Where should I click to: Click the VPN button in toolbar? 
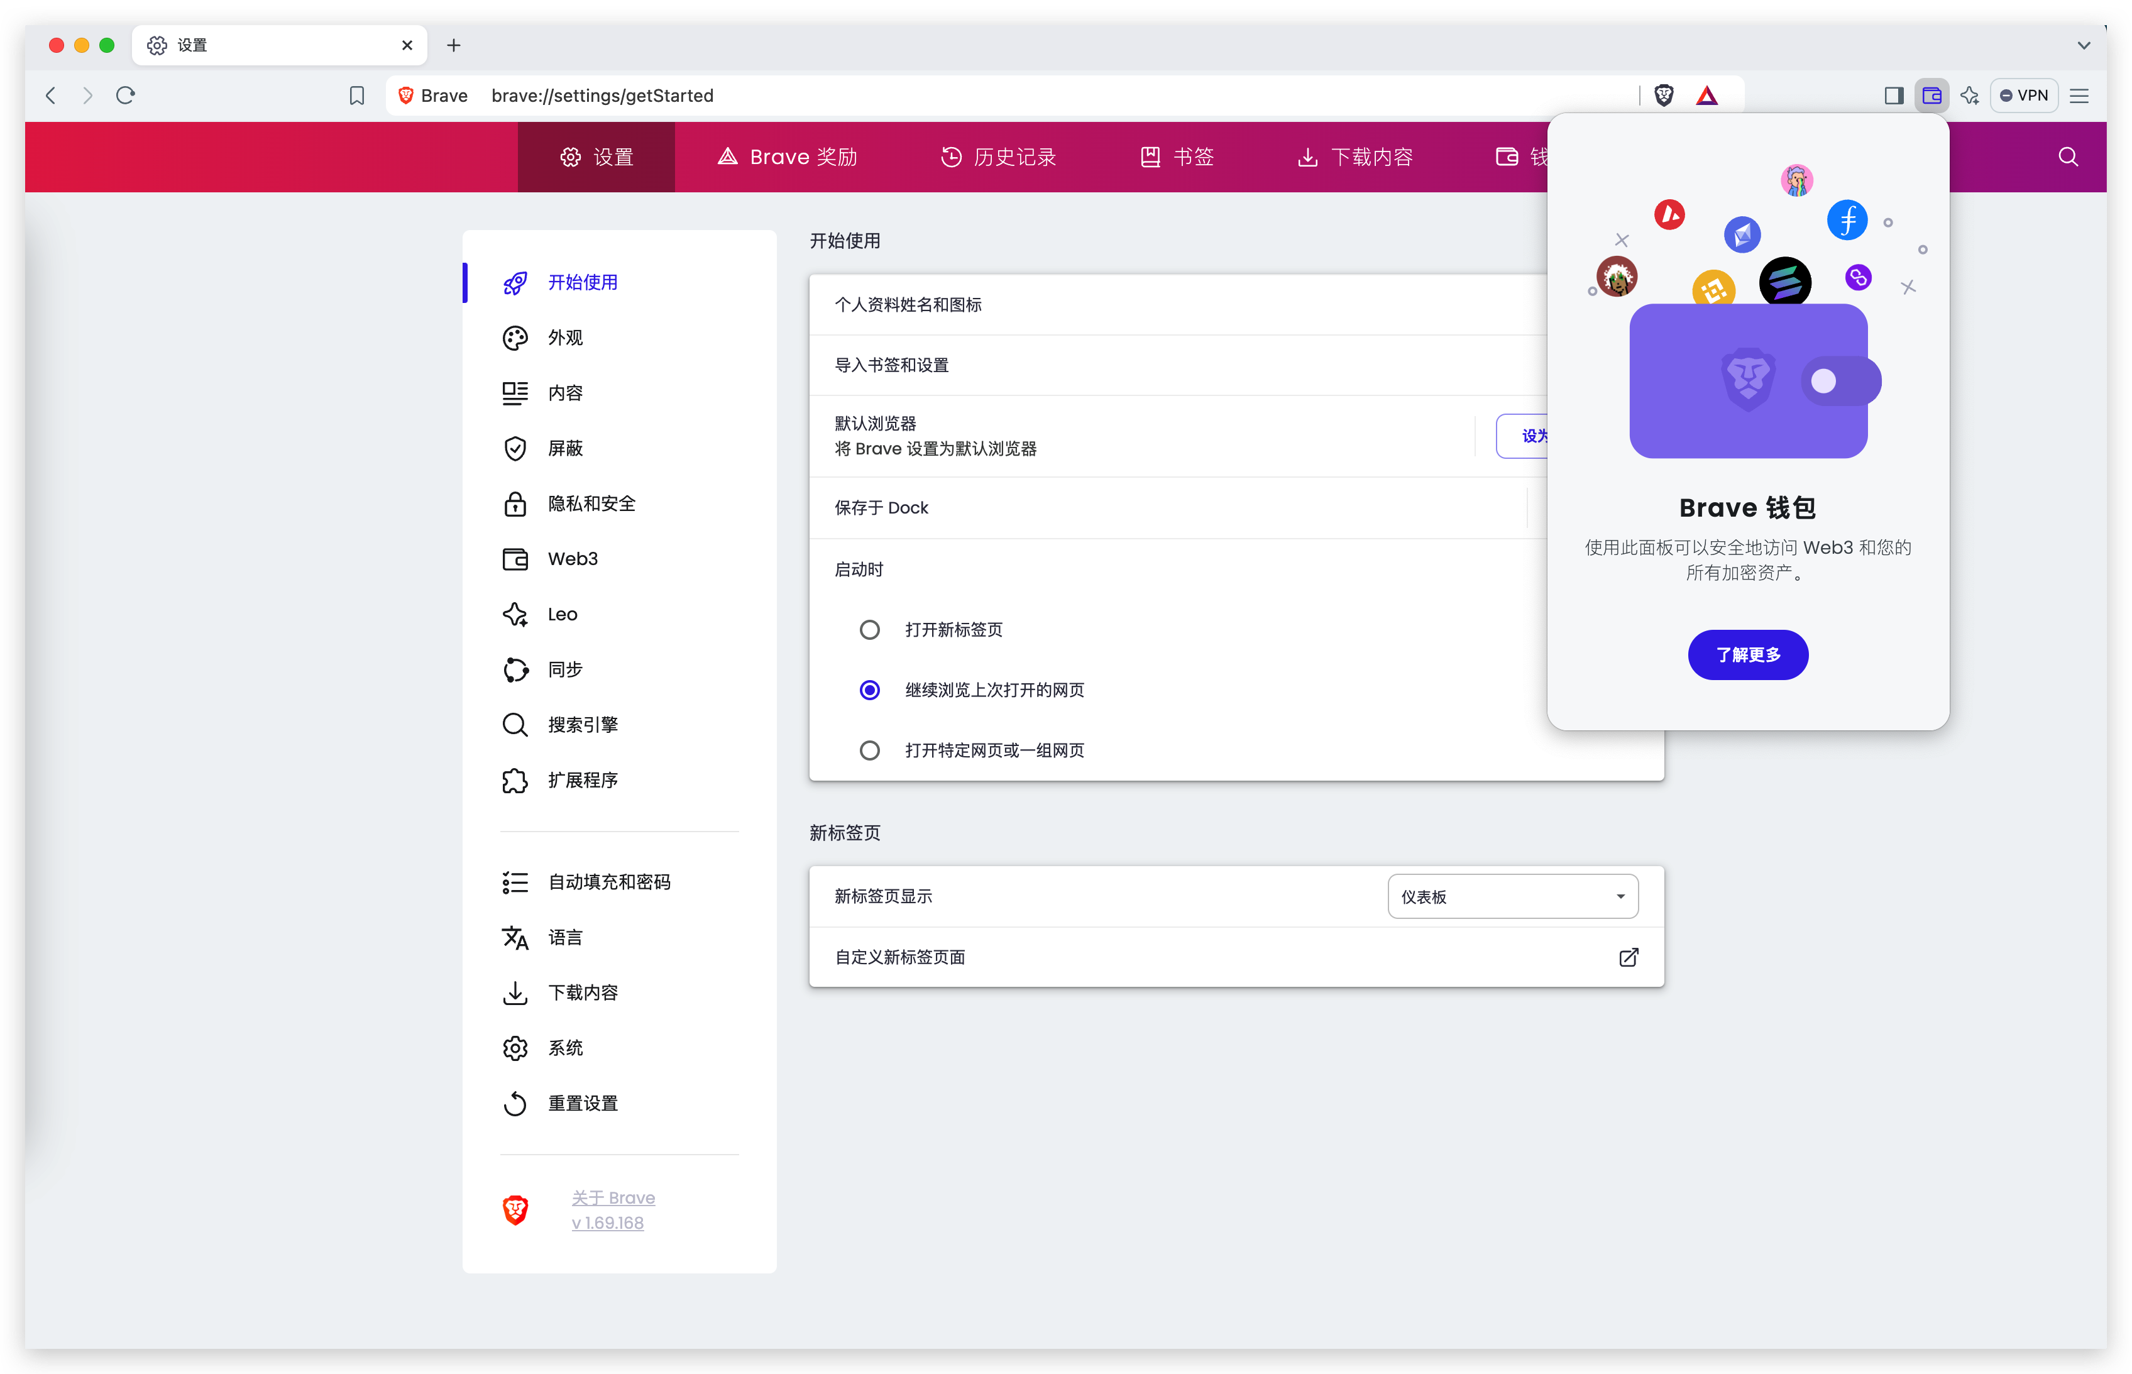coord(2024,96)
